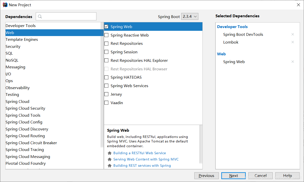The height and width of the screenshot is (182, 304).
Task: Click the description panel scrollbar
Action: 201,144
